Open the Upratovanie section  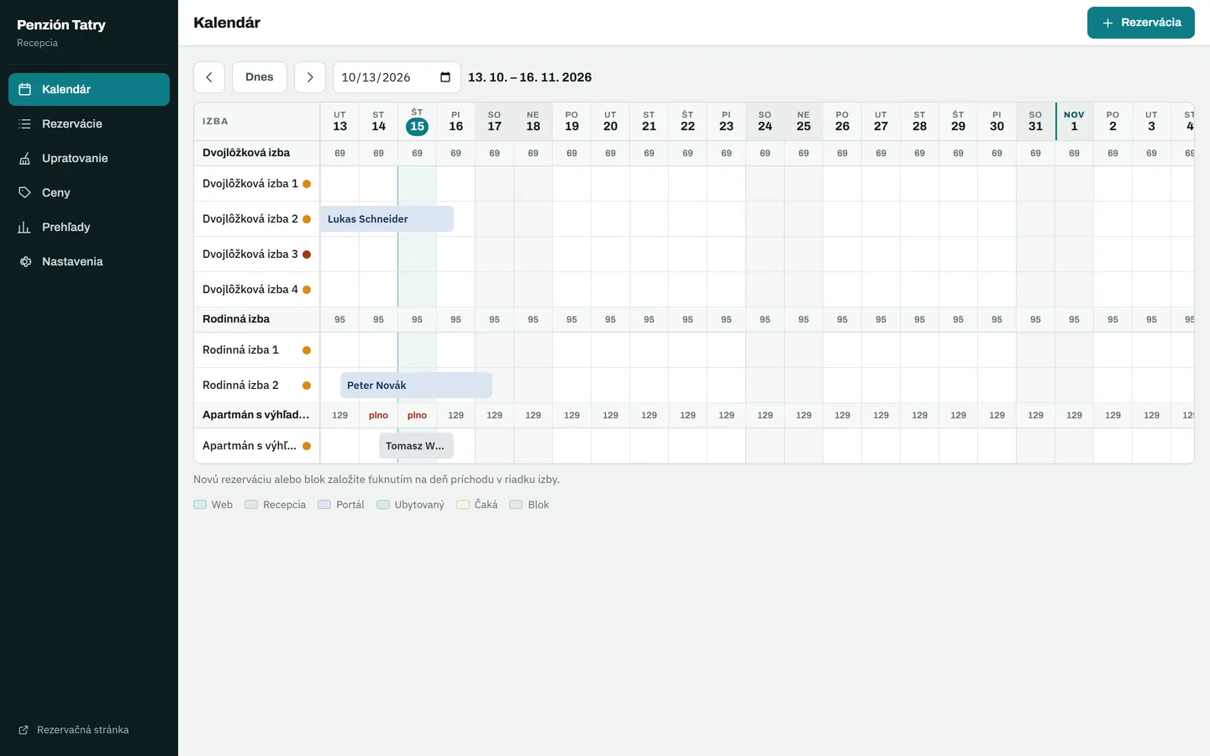coord(89,158)
